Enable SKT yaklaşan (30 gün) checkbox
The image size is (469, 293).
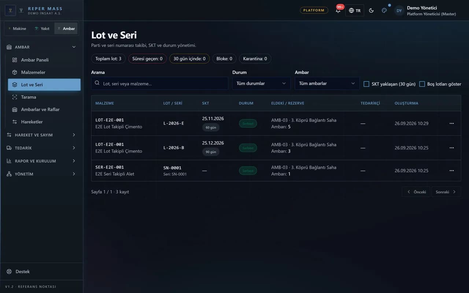[366, 84]
